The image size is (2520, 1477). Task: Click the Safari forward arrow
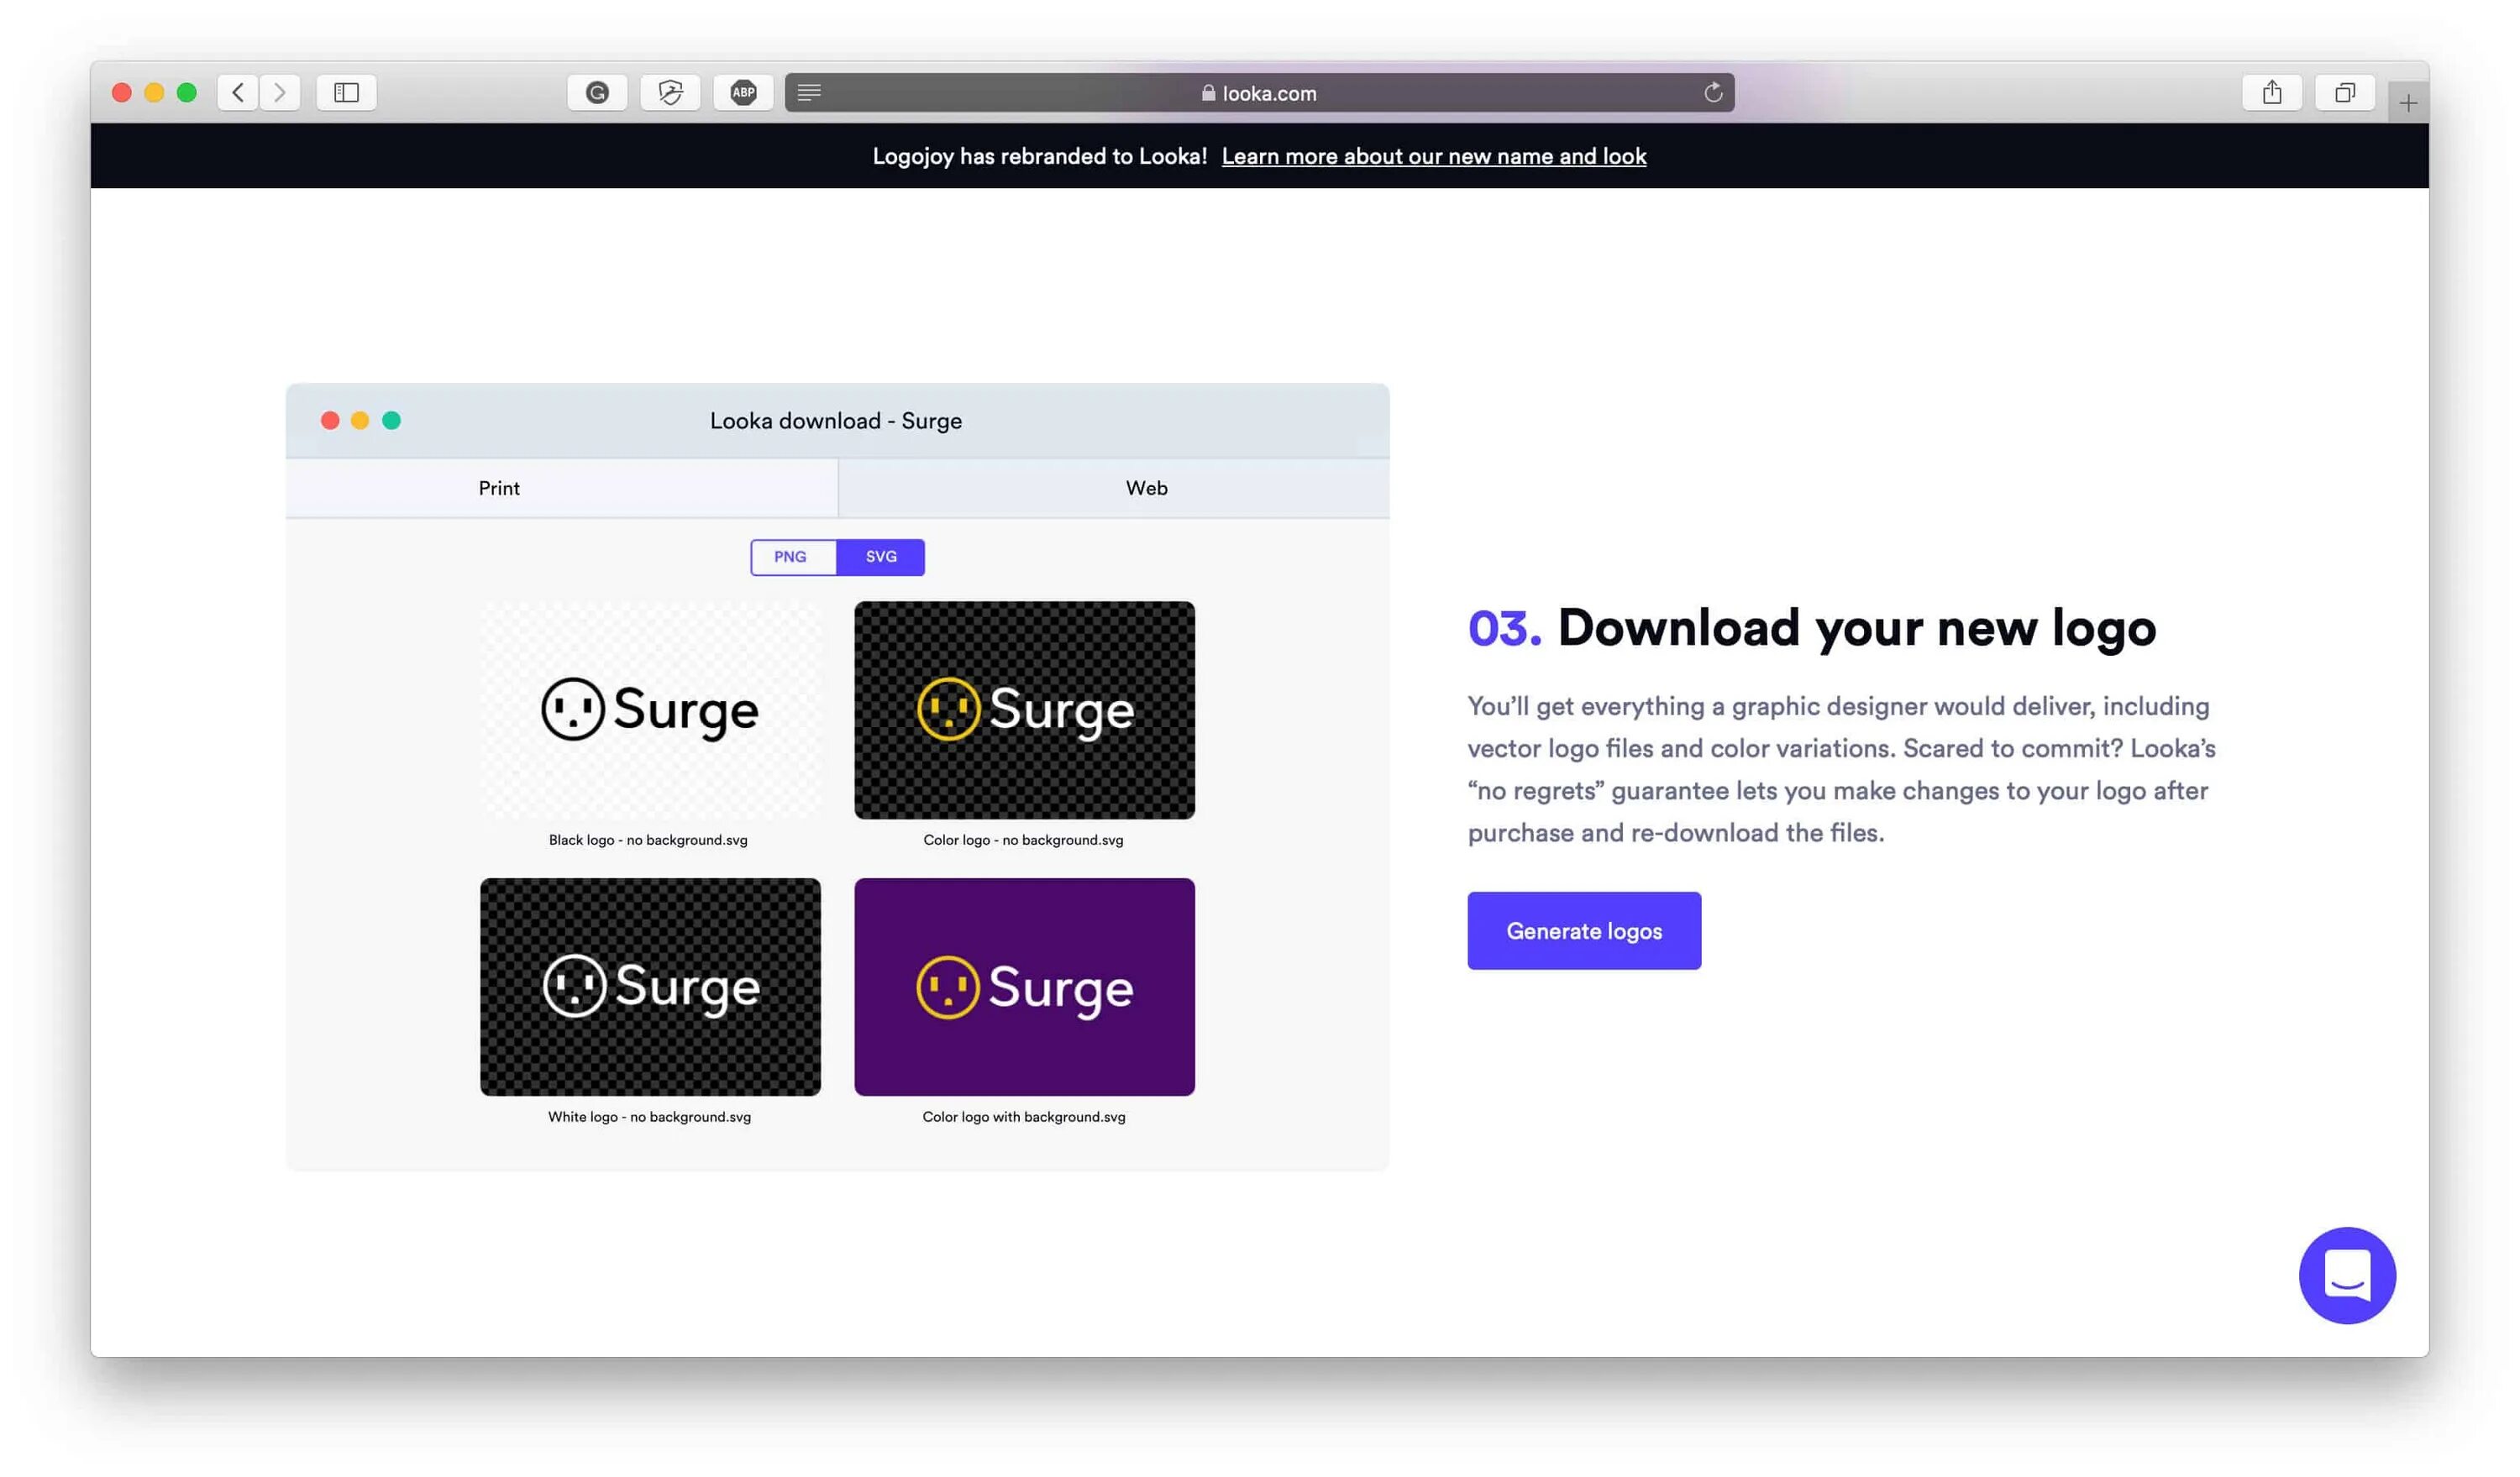[280, 93]
